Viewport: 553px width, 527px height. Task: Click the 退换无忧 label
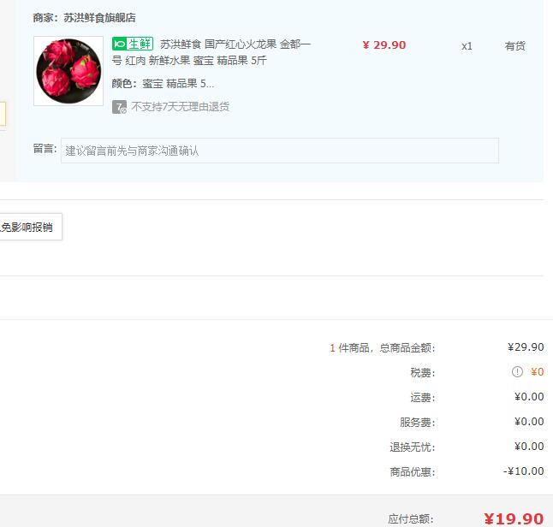point(413,447)
